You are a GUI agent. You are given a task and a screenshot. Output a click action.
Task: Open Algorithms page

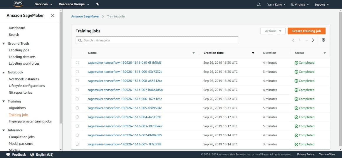tap(17, 108)
